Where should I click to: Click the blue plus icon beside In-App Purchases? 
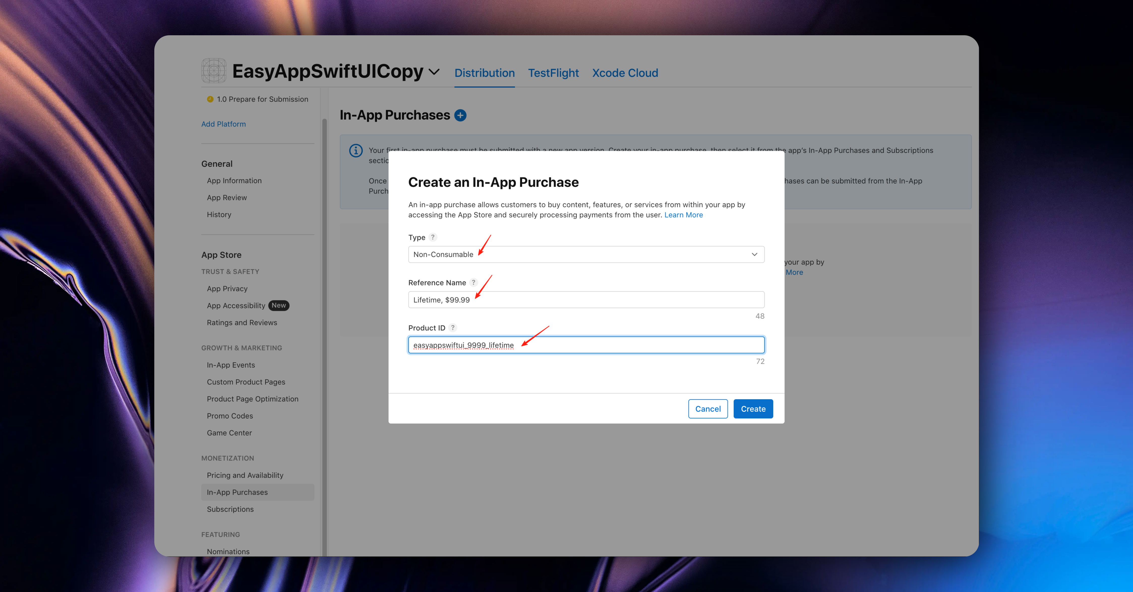[460, 115]
